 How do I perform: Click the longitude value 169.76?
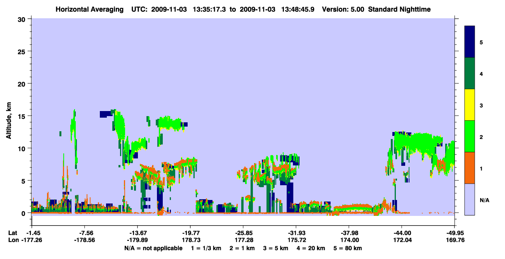point(454,240)
